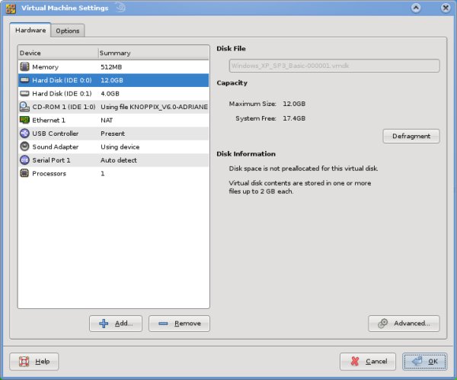
Task: Click the Ethernet 1 network card icon
Action: (24, 120)
